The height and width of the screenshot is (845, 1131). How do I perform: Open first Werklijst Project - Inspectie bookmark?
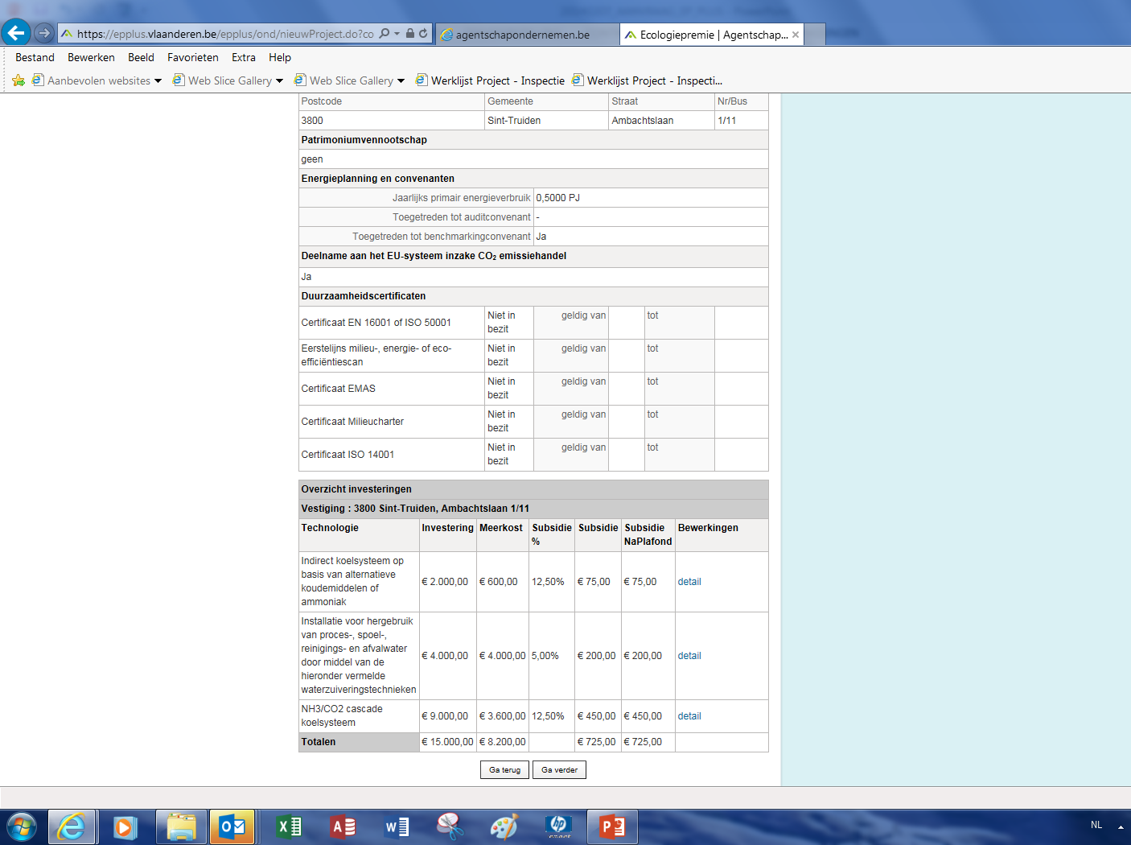coord(490,80)
